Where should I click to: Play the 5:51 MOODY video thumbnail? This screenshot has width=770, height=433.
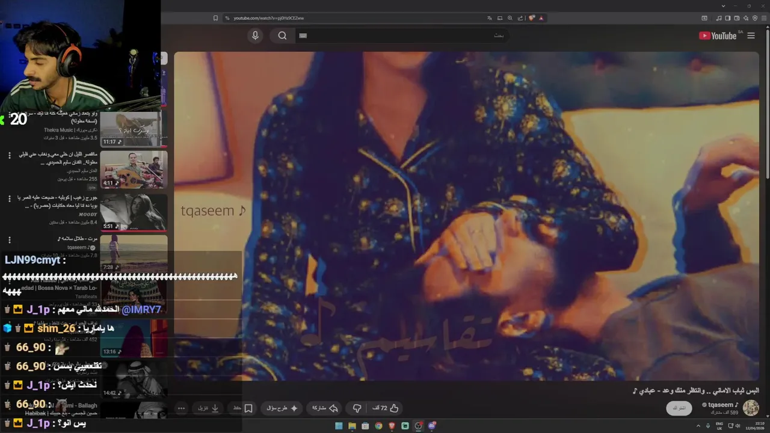pos(134,212)
